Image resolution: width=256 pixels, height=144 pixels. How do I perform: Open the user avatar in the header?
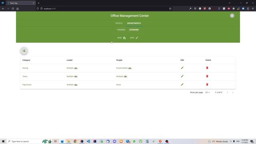pos(232,16)
